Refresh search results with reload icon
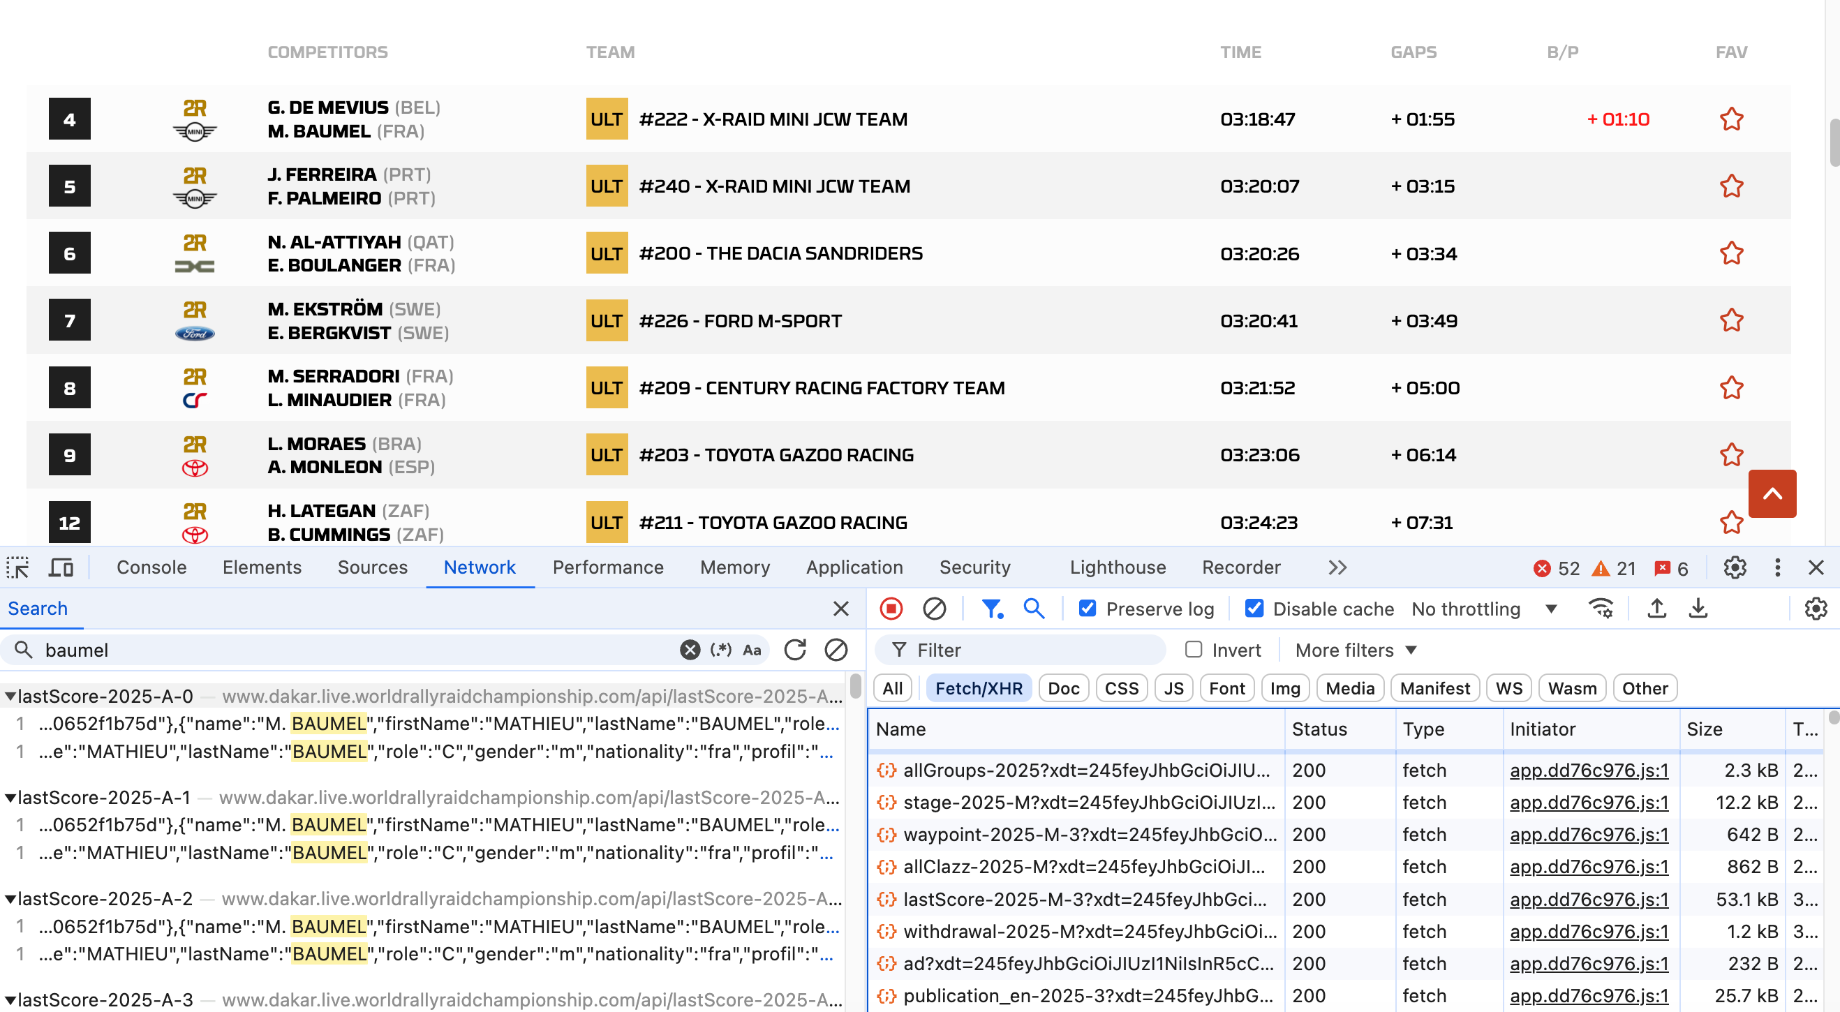Image resolution: width=1840 pixels, height=1012 pixels. point(794,650)
